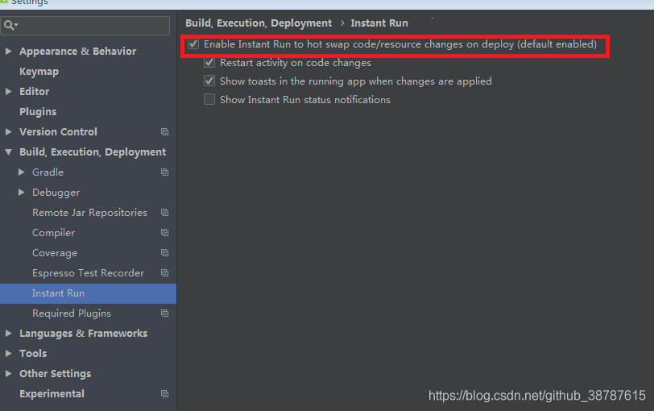This screenshot has width=654, height=411.
Task: Click project-level icon next to Experimental
Action: tap(165, 394)
